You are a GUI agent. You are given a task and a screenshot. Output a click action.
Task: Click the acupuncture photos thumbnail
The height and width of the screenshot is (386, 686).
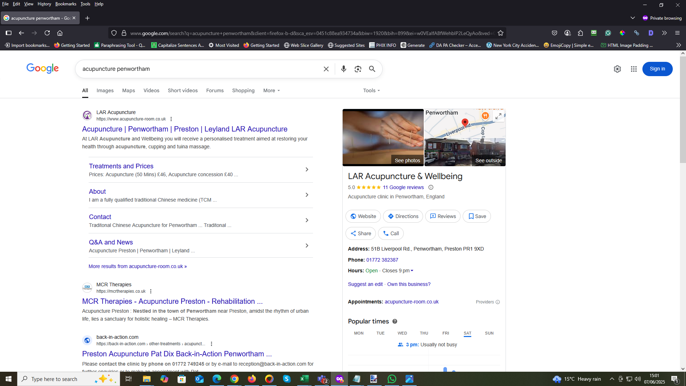(383, 138)
